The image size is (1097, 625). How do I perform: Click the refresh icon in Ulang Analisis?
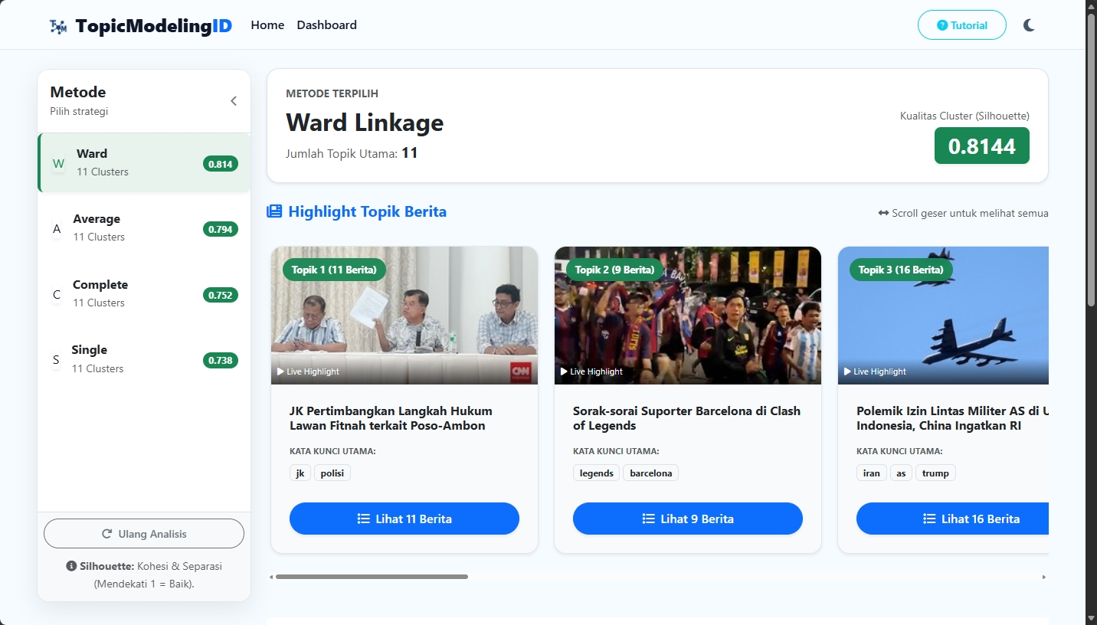(107, 534)
